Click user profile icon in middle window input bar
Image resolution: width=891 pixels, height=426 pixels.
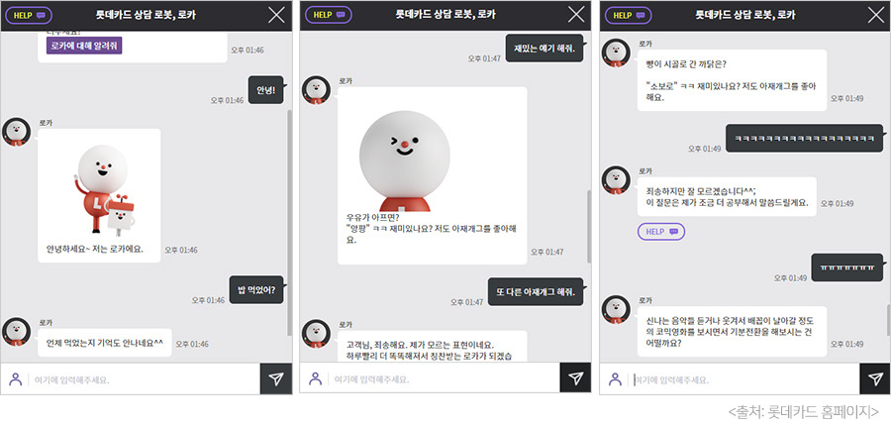315,379
